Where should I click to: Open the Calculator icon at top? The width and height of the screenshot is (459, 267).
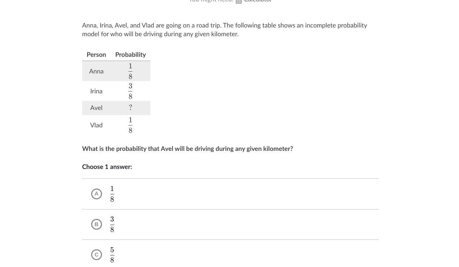click(239, 1)
